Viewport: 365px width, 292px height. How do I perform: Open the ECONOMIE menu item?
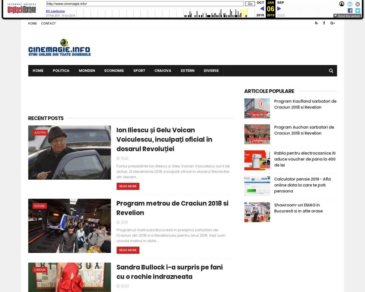(114, 71)
